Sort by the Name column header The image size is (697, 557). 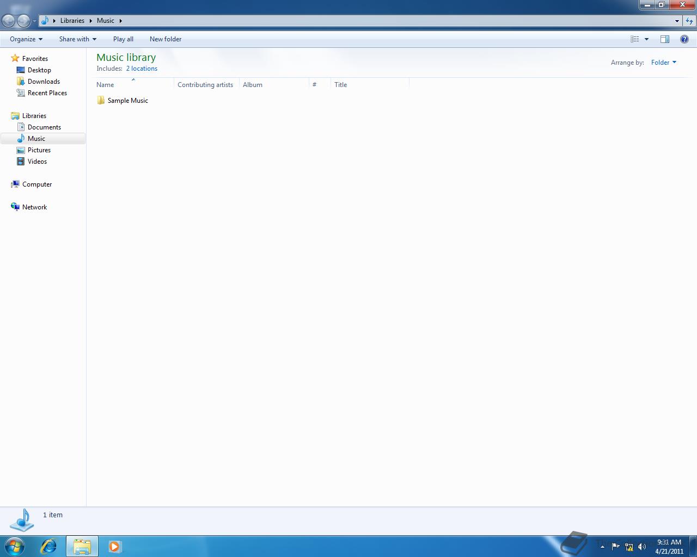(133, 84)
